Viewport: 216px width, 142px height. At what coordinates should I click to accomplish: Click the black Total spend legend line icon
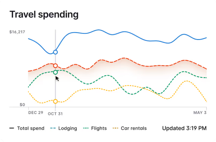12,128
